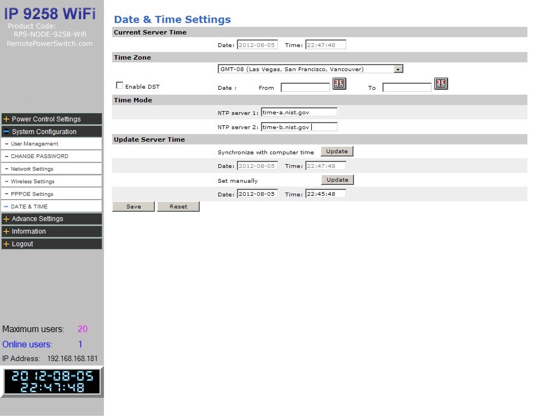Image resolution: width=546 pixels, height=418 pixels.
Task: Click Update beside Set manually
Action: point(337,180)
